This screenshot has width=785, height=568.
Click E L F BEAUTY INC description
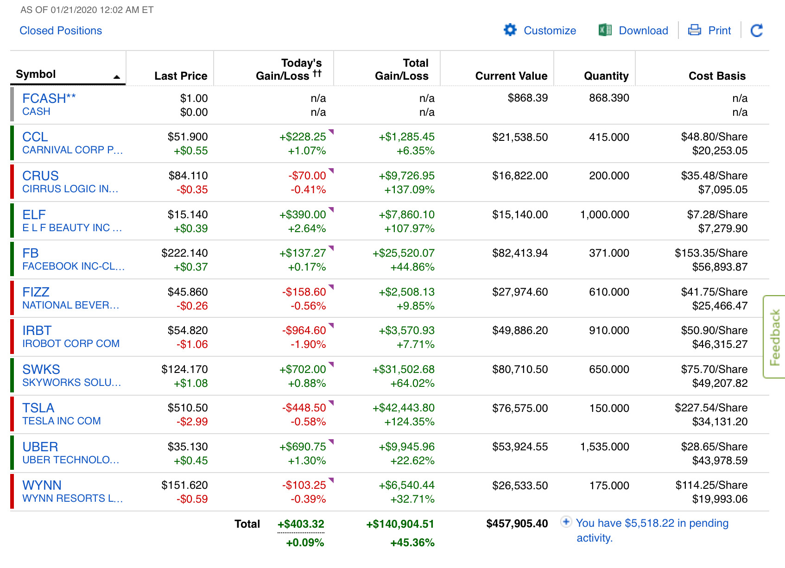[72, 228]
